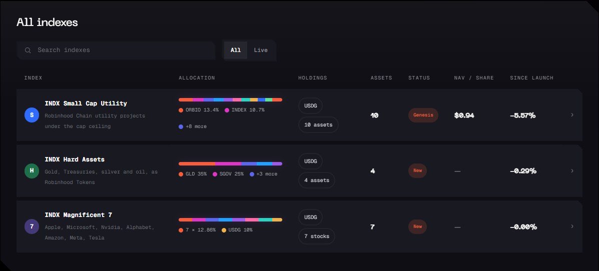The image size is (599, 271).
Task: Click the 7 × 12.86% allocation label
Action: pyautogui.click(x=201, y=230)
